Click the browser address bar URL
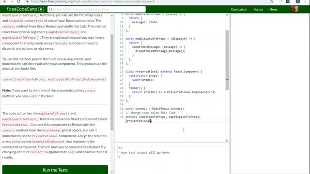 point(93,1)
